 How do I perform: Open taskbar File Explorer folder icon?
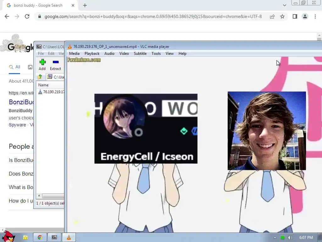point(25,238)
